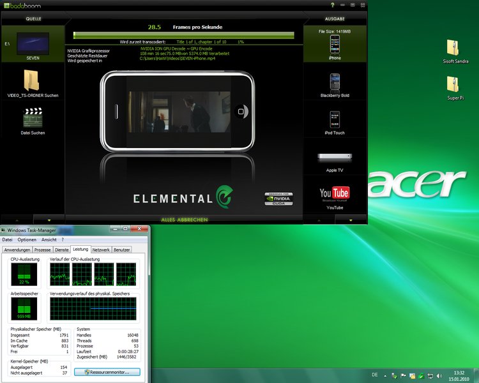Screen dimensions: 479x383
Task: Click the 28.5 frames per second value
Action: click(155, 27)
